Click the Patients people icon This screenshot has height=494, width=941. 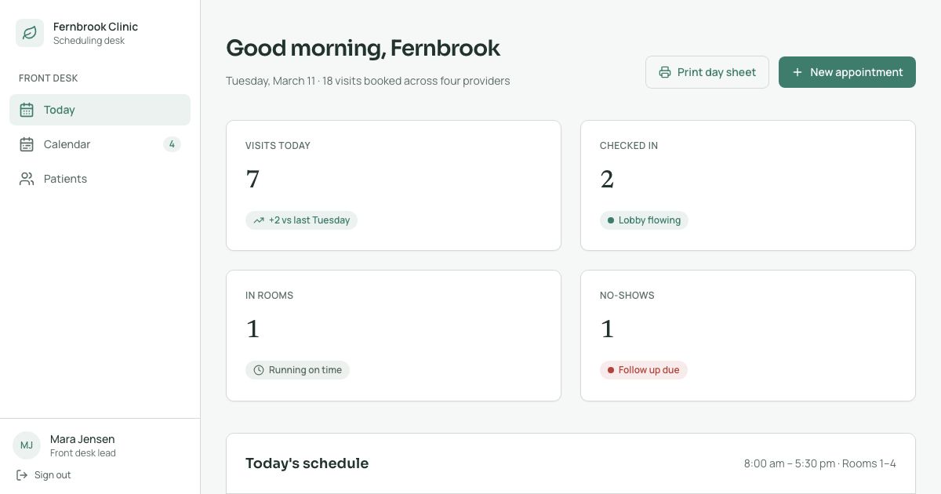pos(27,179)
